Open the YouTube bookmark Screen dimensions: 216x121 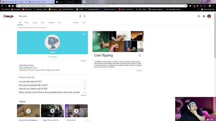point(5,9)
